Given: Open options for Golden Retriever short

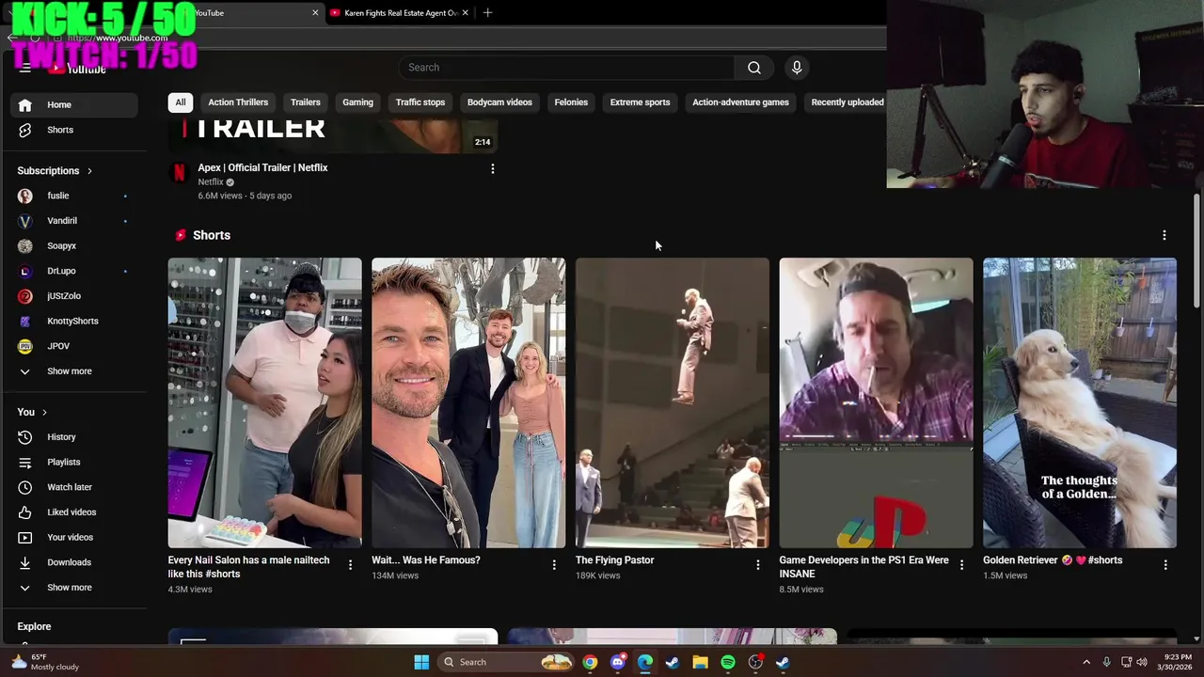Looking at the screenshot, I should (x=1164, y=564).
